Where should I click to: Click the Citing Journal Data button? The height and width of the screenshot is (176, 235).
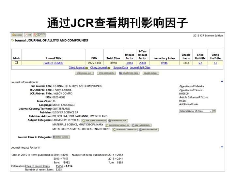click(106, 73)
